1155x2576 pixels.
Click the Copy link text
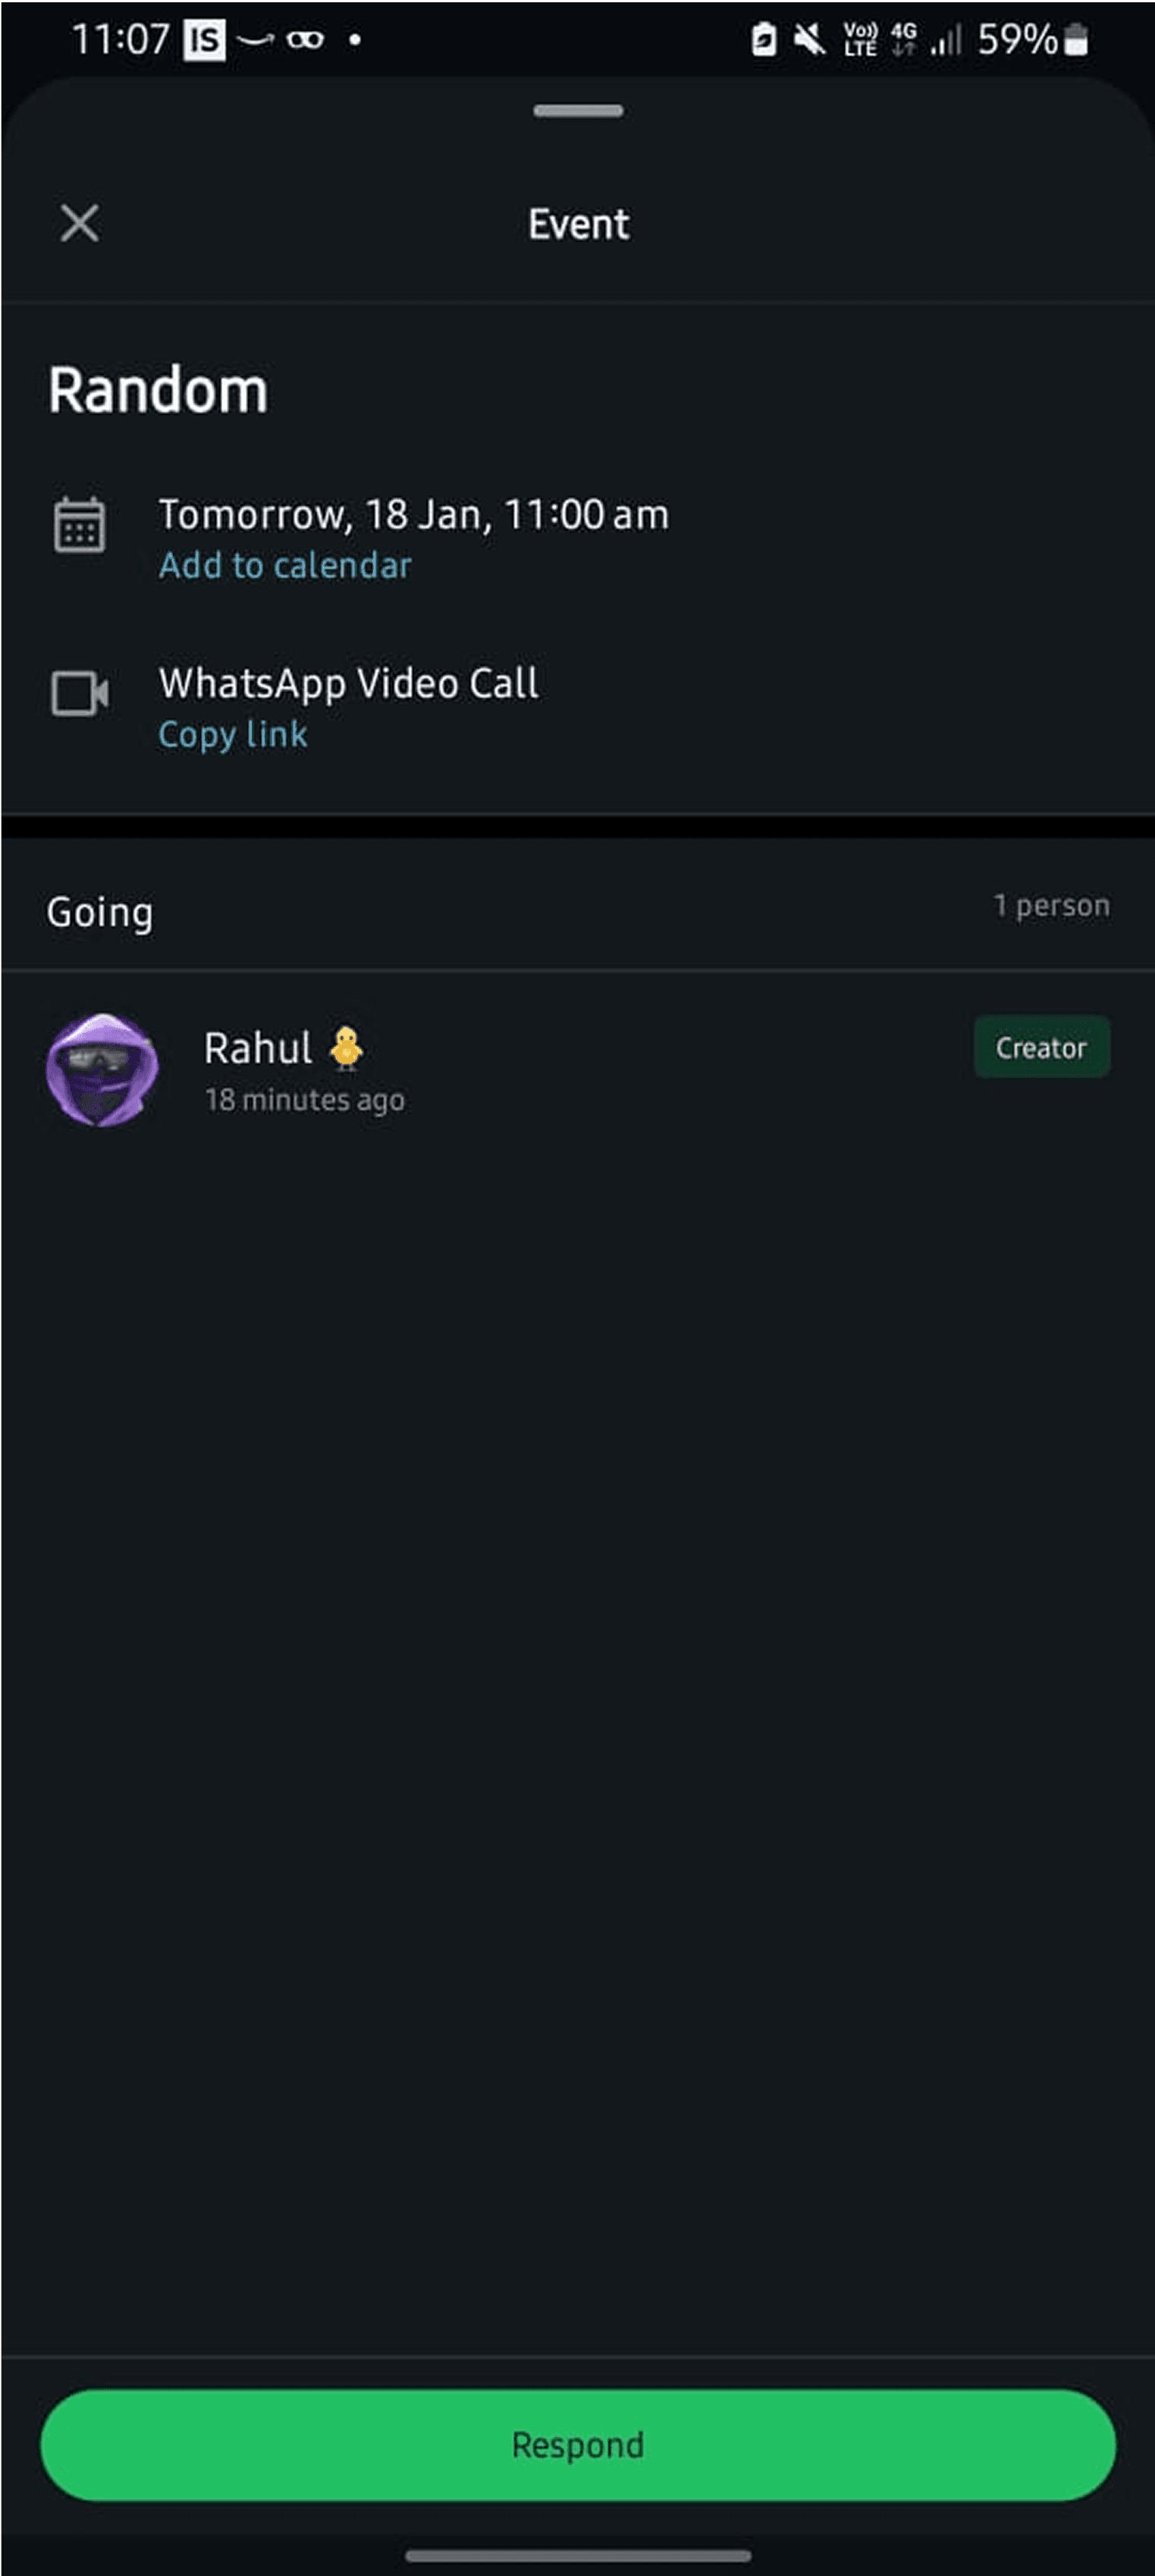click(233, 735)
